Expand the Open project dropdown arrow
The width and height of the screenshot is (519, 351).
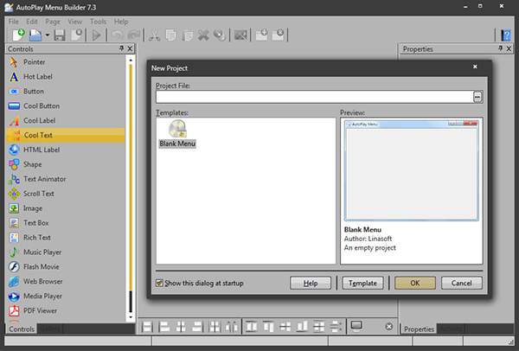tap(48, 35)
